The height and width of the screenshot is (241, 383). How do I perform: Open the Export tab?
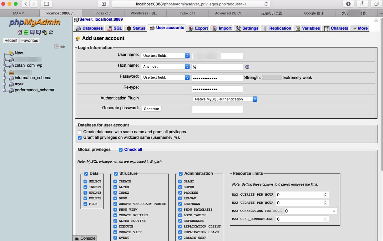coord(198,28)
